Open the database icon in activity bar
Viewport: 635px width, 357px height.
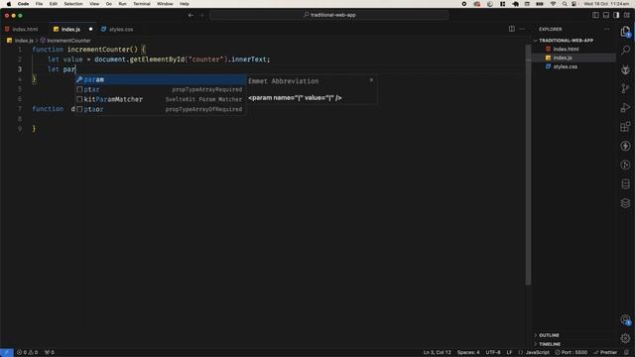coord(625,184)
